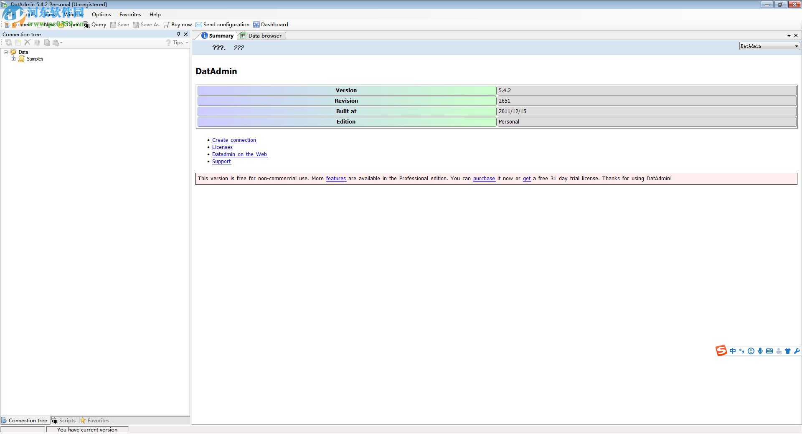The image size is (802, 434).
Task: Click the status text You have current version
Action: tap(87, 430)
